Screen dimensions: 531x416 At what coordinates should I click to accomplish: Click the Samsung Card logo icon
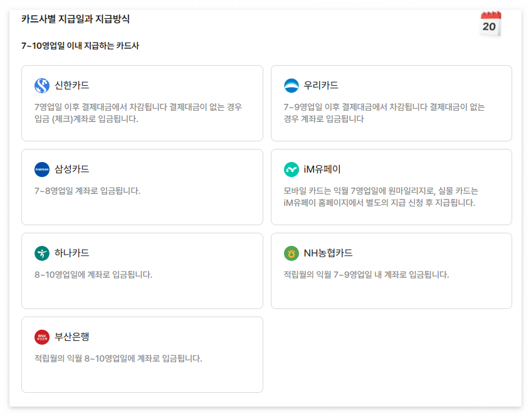[41, 168]
